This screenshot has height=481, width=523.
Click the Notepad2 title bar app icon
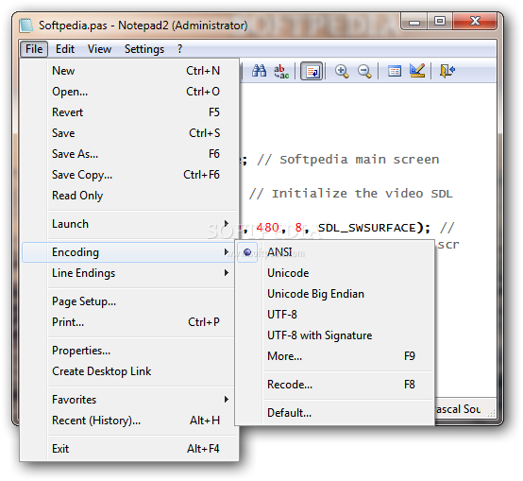[x=26, y=26]
